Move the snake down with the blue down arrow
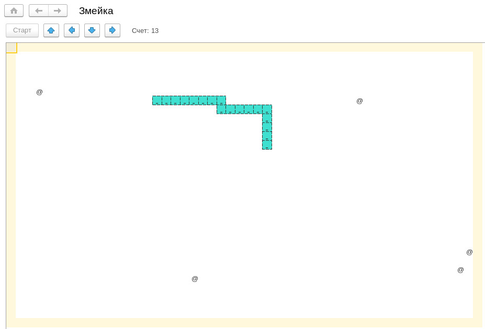The image size is (485, 329). (92, 30)
